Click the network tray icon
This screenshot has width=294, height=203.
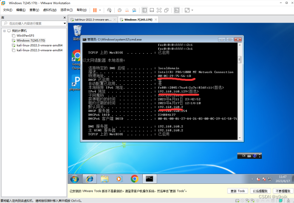tap(270, 179)
